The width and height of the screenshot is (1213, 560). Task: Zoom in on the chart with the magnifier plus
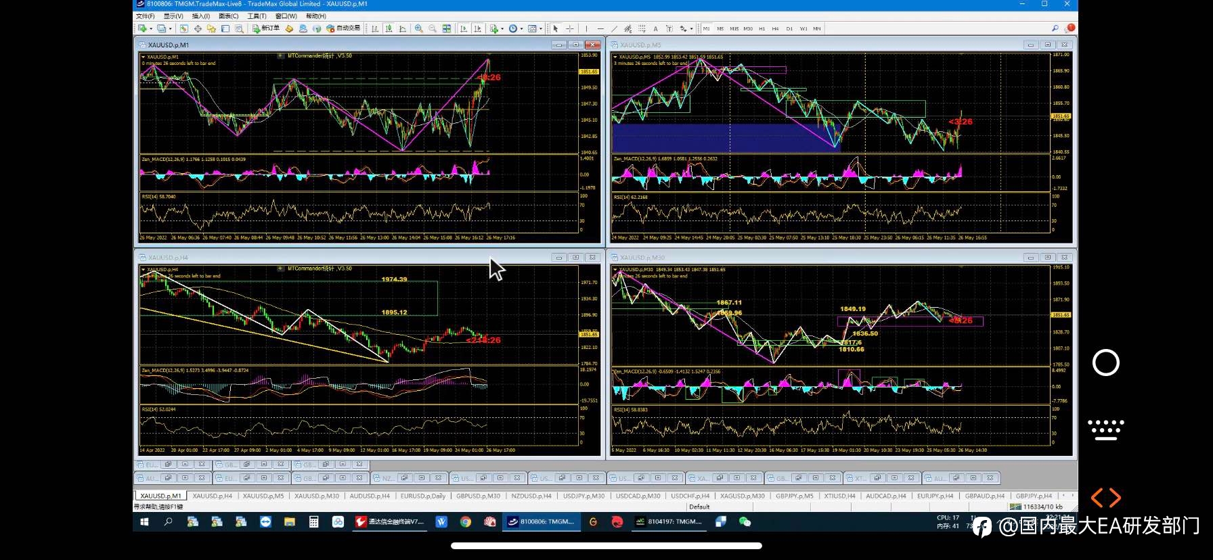pyautogui.click(x=419, y=28)
